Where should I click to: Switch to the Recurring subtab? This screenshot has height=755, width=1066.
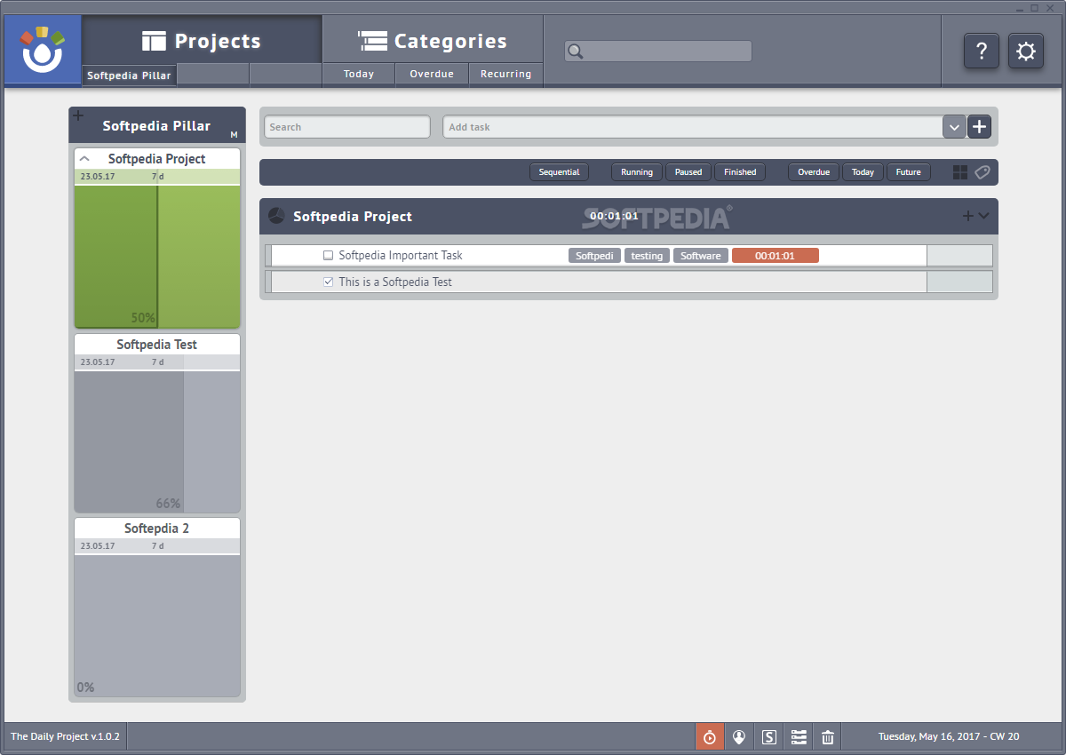(505, 75)
